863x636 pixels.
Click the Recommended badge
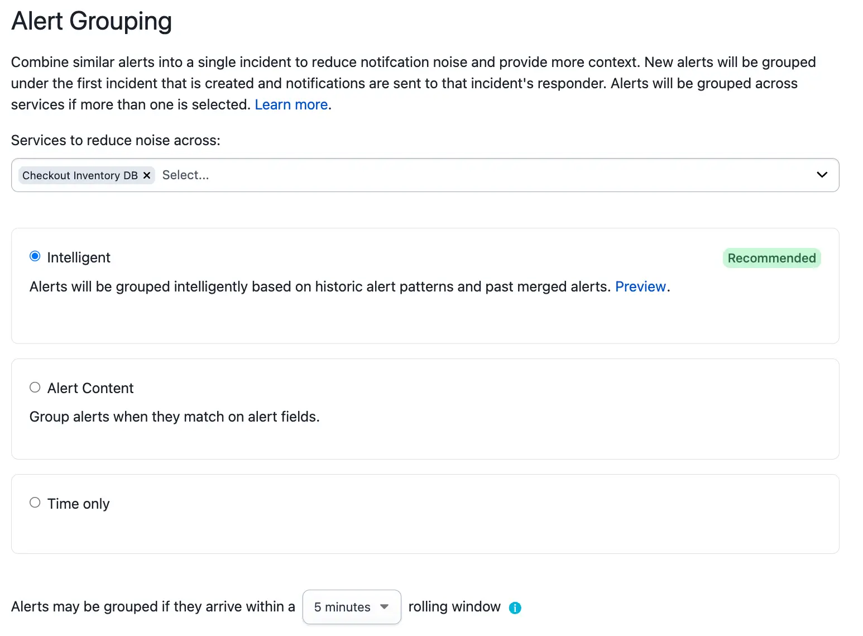pyautogui.click(x=771, y=258)
